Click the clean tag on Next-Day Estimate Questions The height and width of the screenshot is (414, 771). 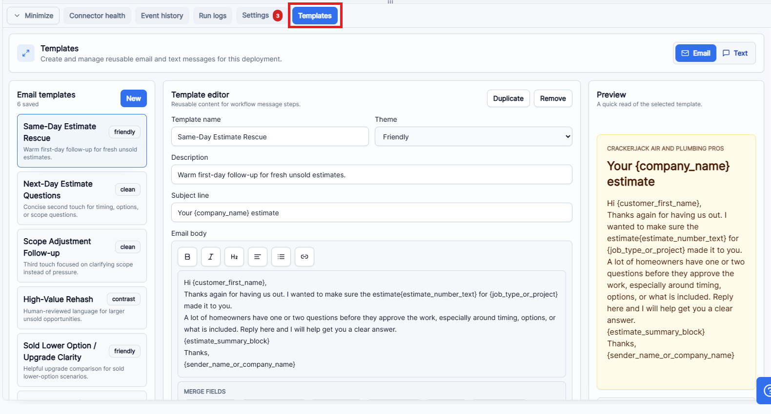(128, 189)
